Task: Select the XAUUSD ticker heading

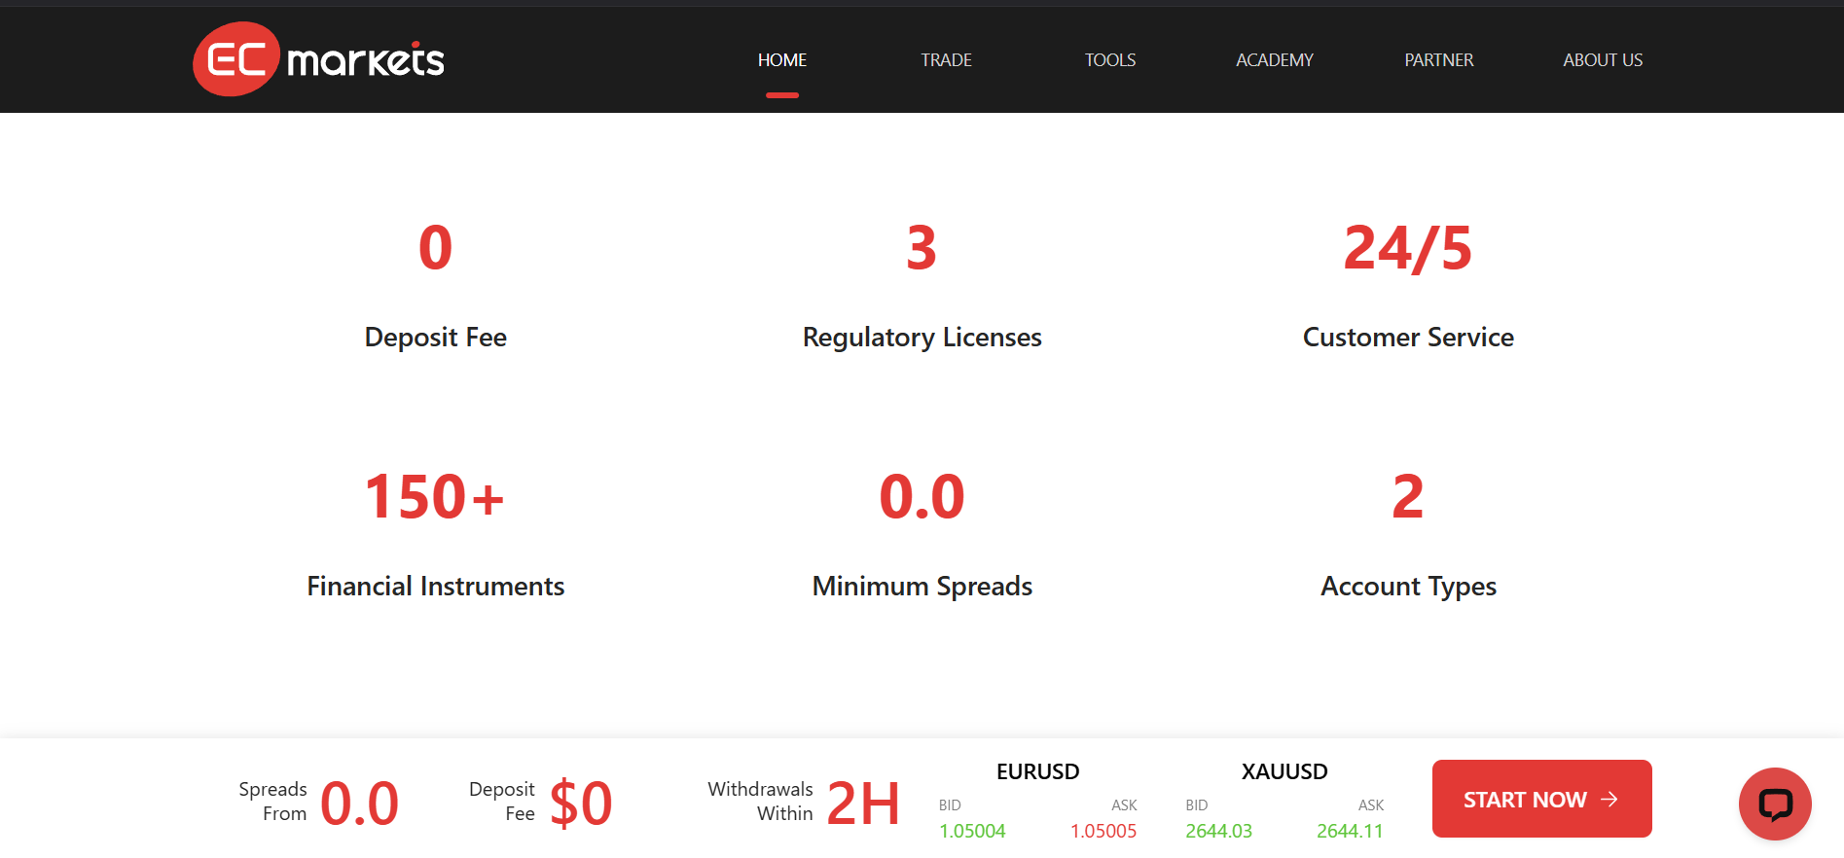Action: 1284,771
